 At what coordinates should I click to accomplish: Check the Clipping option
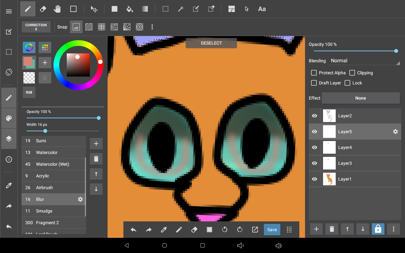352,73
